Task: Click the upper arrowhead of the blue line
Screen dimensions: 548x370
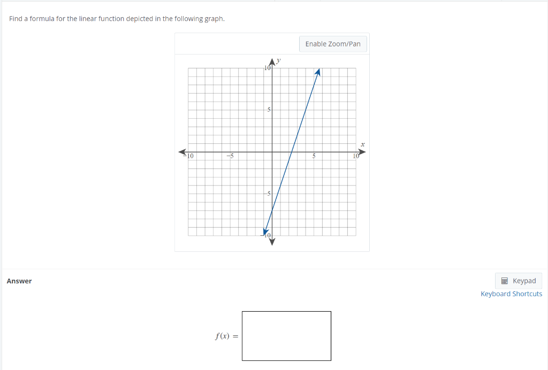Action: pyautogui.click(x=318, y=71)
